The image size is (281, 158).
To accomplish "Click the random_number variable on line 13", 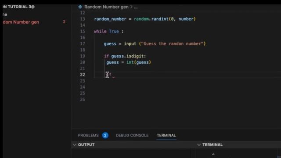I will point(110,19).
